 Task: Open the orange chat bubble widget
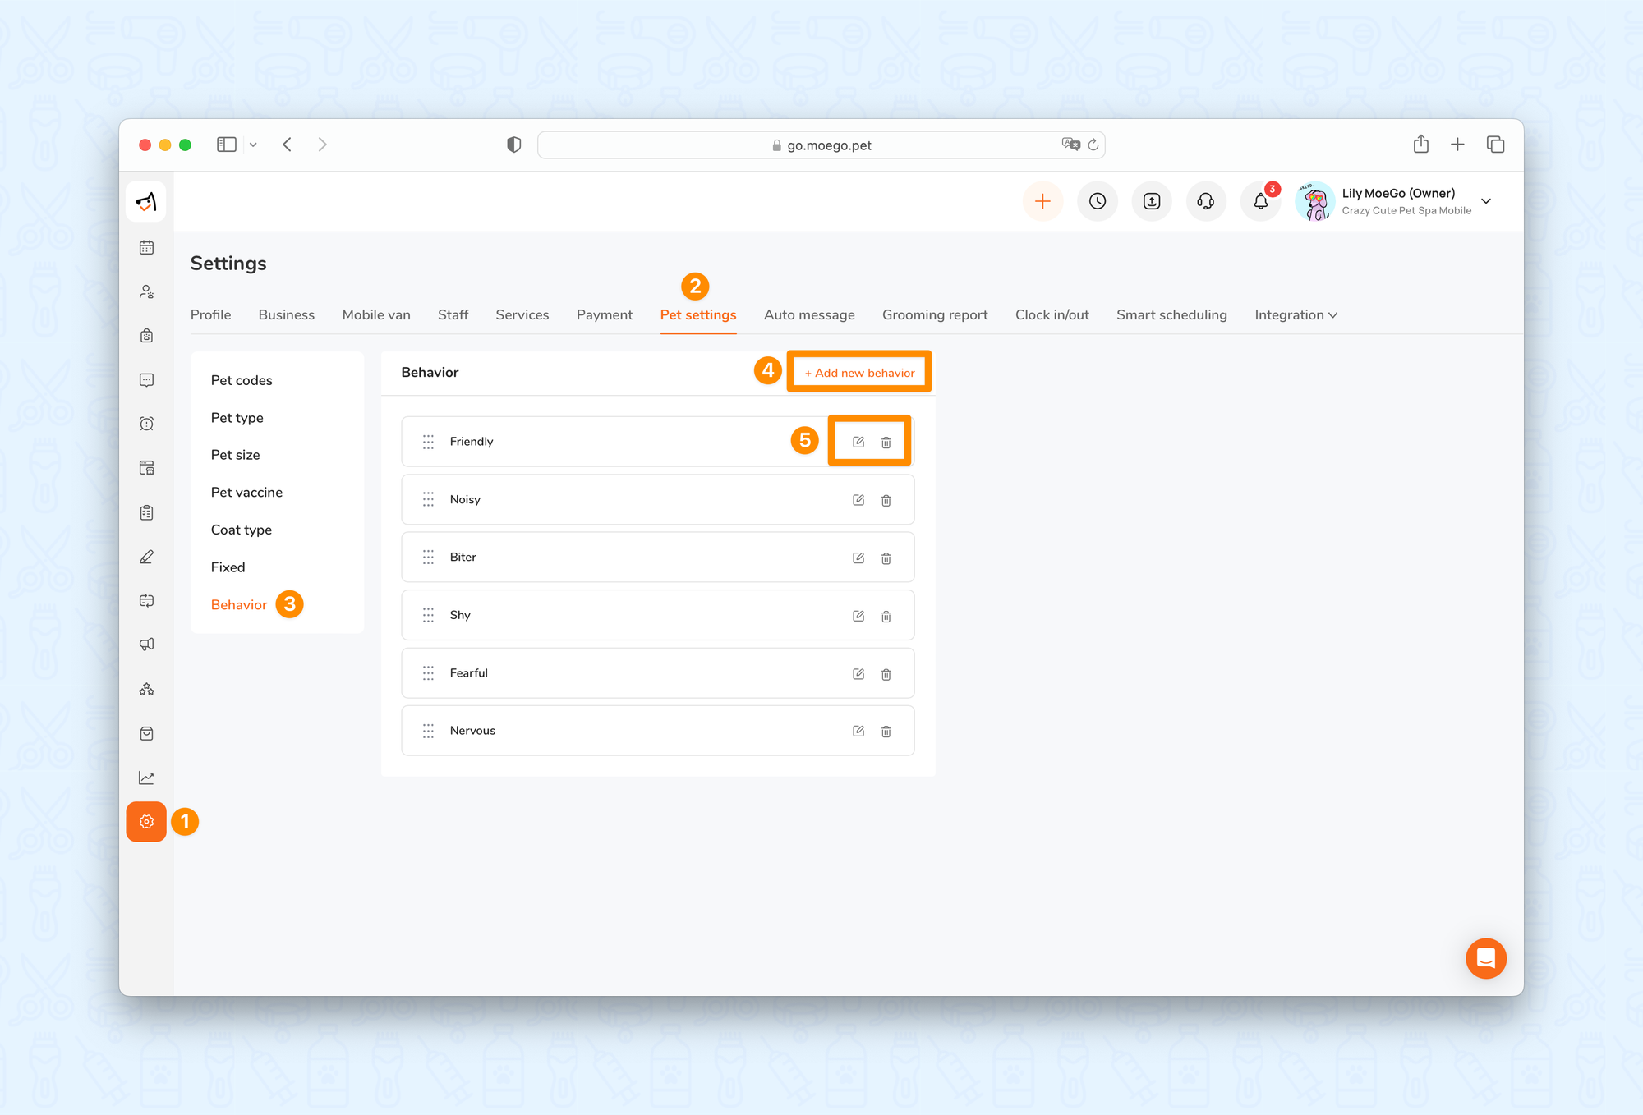1485,958
